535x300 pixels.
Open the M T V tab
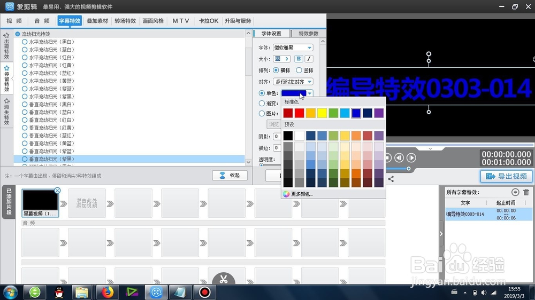click(181, 21)
